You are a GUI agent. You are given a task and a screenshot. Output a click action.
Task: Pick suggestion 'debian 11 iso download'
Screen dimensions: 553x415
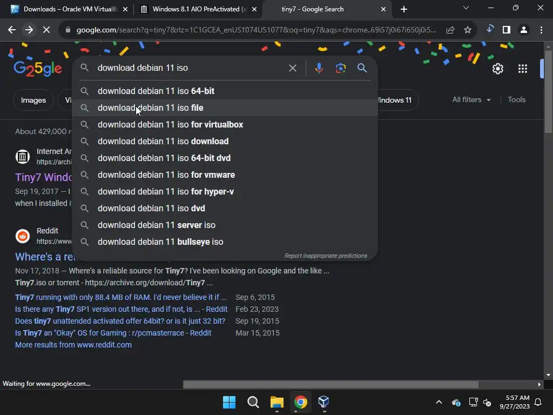tap(225, 141)
